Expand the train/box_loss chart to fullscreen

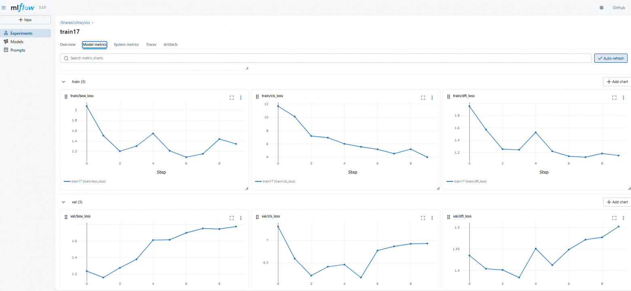231,98
